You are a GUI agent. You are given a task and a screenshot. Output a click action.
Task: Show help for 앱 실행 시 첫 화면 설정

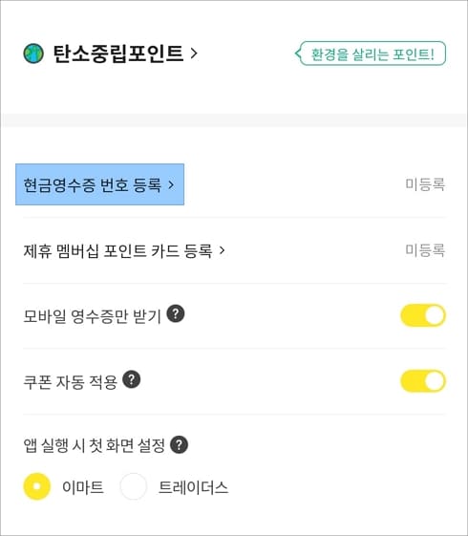point(179,444)
